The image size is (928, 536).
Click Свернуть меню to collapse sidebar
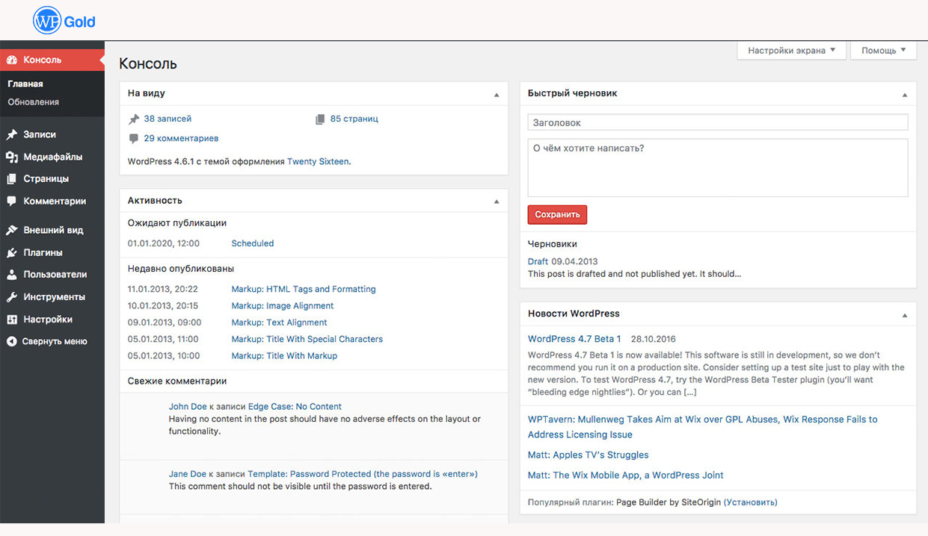pos(54,341)
